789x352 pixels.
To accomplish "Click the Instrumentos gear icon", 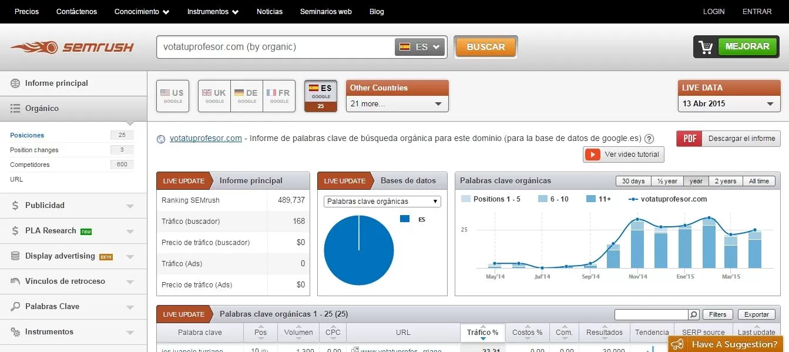I will pyautogui.click(x=15, y=332).
